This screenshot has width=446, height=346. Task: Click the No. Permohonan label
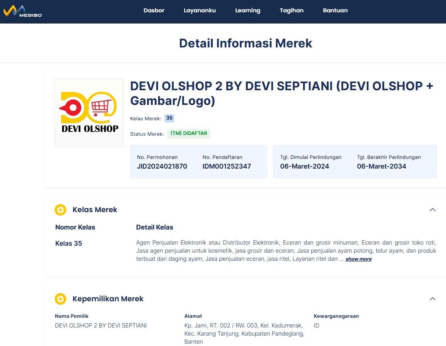click(x=157, y=157)
